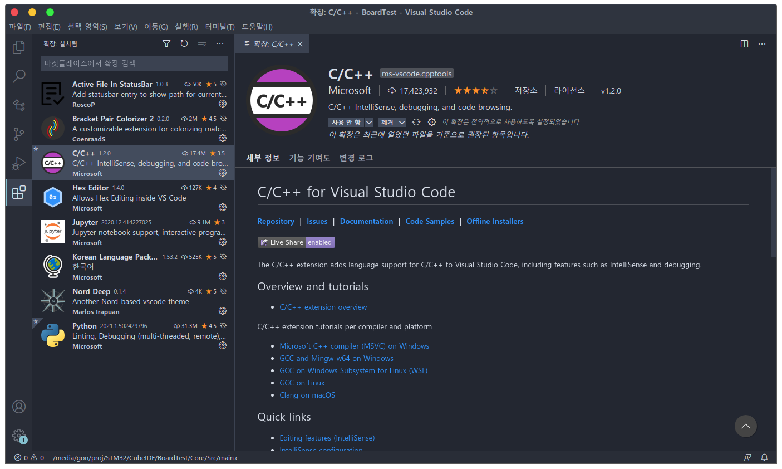This screenshot has width=782, height=469.
Task: Open the Code Samples link
Action: pos(430,221)
